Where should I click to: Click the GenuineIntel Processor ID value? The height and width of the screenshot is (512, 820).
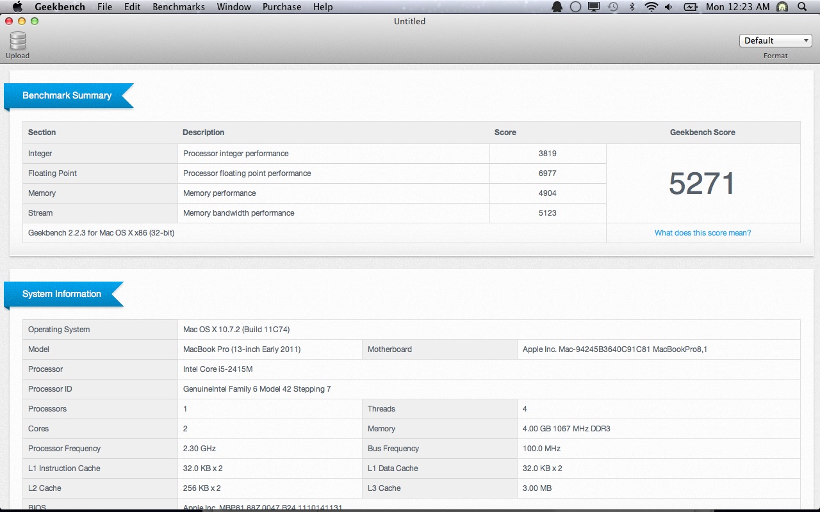257,389
